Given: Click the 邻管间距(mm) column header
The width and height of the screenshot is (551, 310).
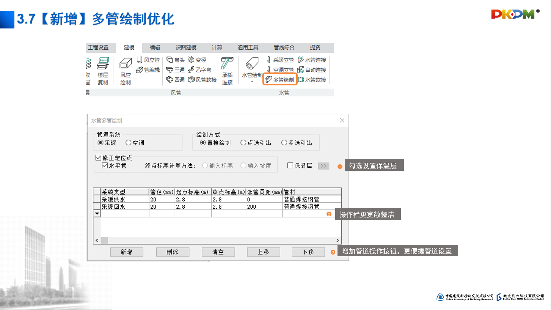Looking at the screenshot, I should pos(264,192).
